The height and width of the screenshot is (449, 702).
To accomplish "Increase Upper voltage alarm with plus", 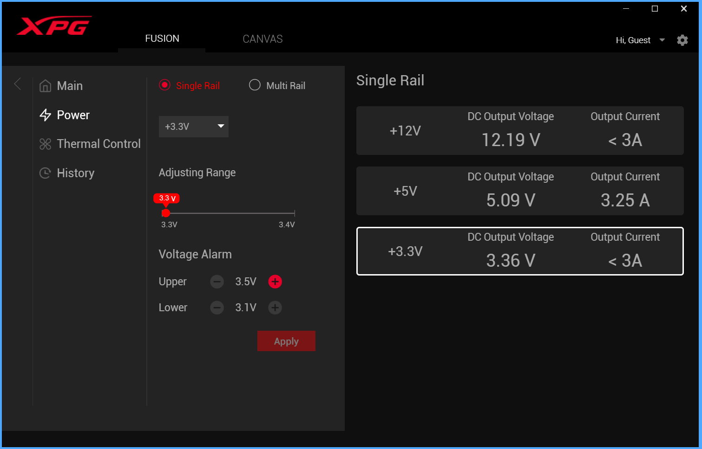I will [275, 282].
